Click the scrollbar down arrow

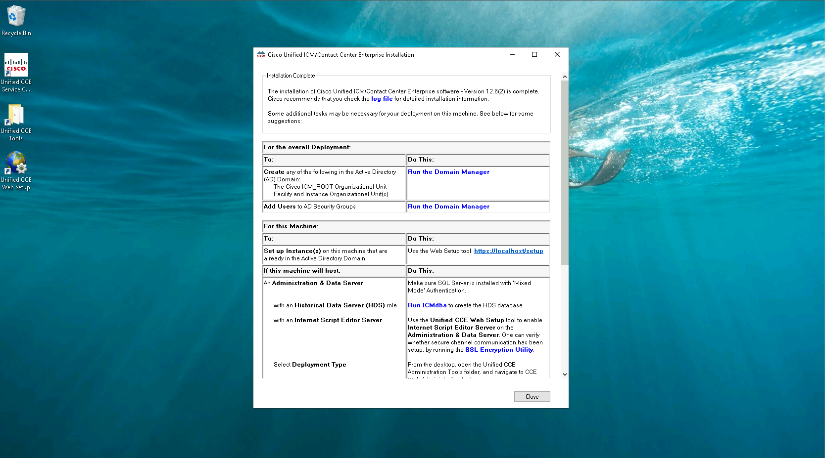[565, 375]
